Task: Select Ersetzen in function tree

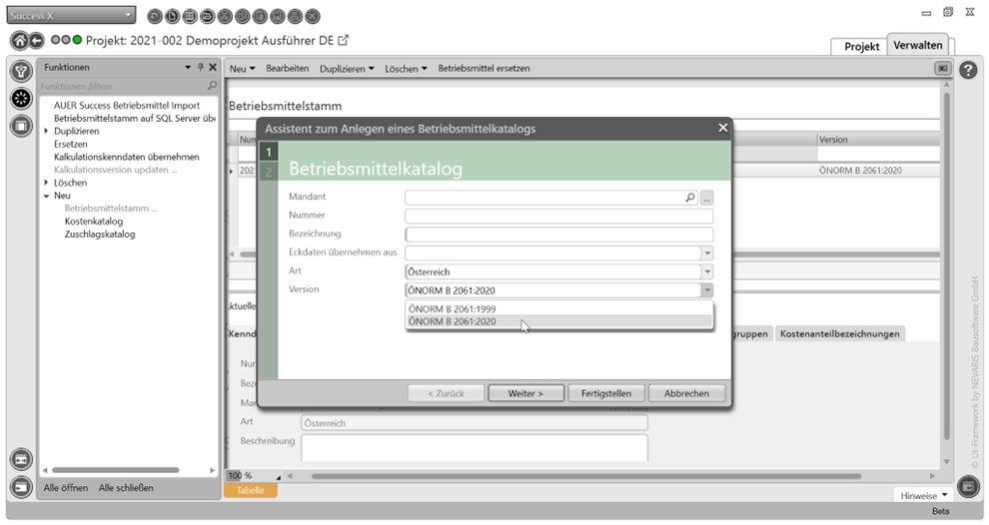Action: [x=70, y=145]
